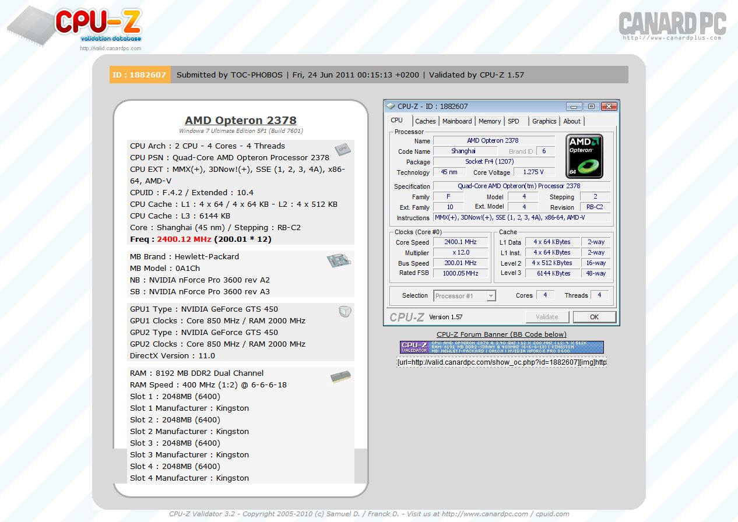Click the Threads count field
This screenshot has width=738, height=522.
click(600, 295)
